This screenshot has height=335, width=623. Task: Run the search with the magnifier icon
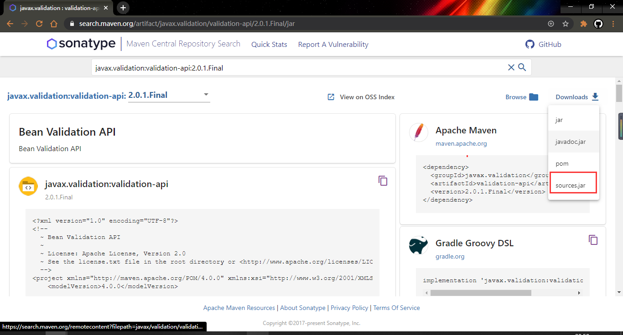coord(522,67)
